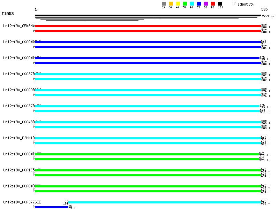Click the UniRef90_A0A377GEE hit label

click(x=22, y=202)
